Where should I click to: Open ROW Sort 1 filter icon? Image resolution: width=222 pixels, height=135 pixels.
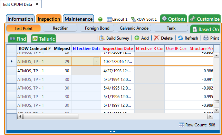pyautogui.click(x=133, y=19)
